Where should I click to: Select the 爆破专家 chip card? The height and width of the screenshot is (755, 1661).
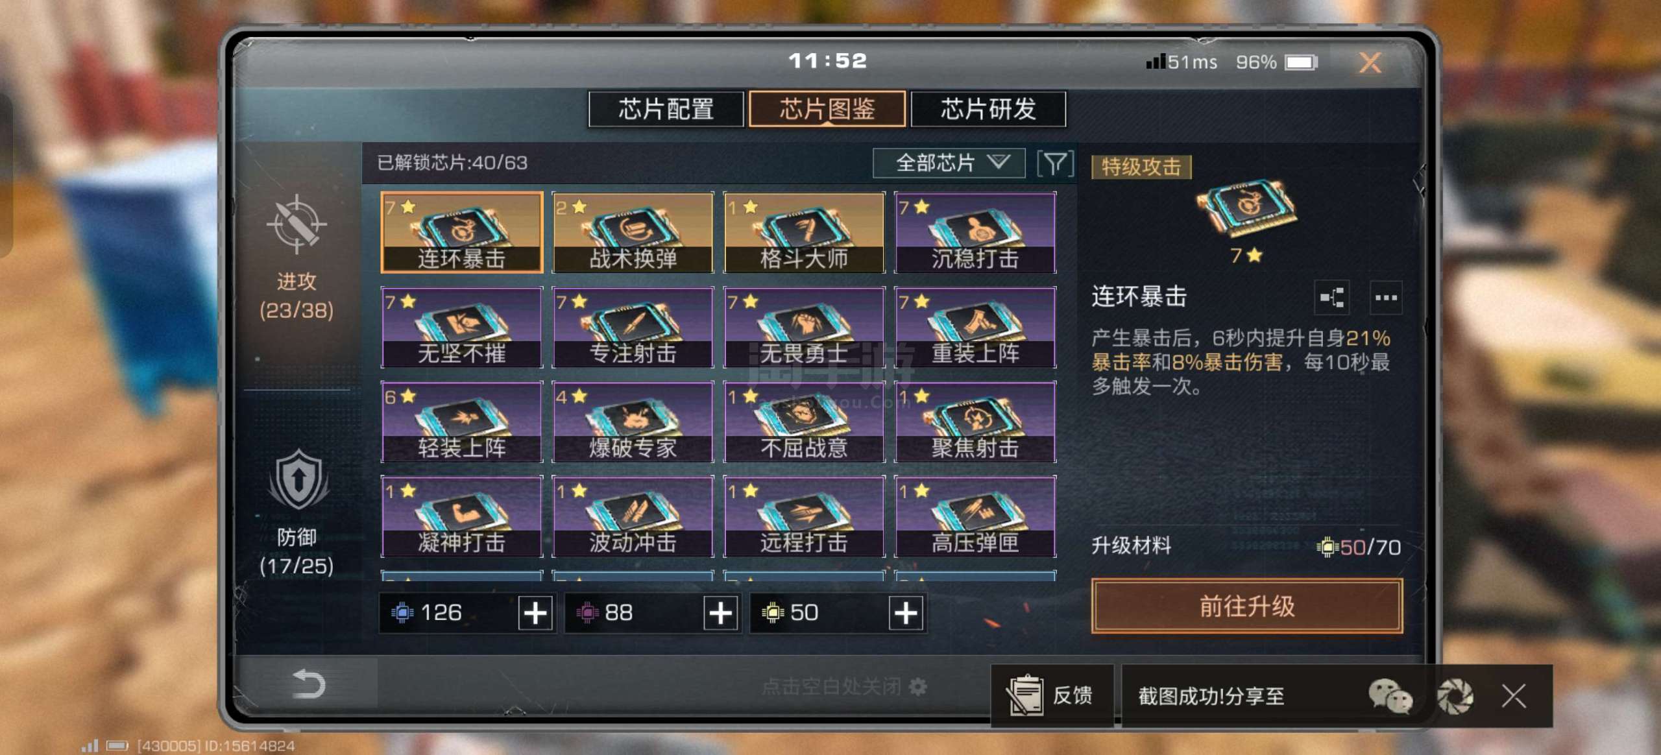point(633,422)
